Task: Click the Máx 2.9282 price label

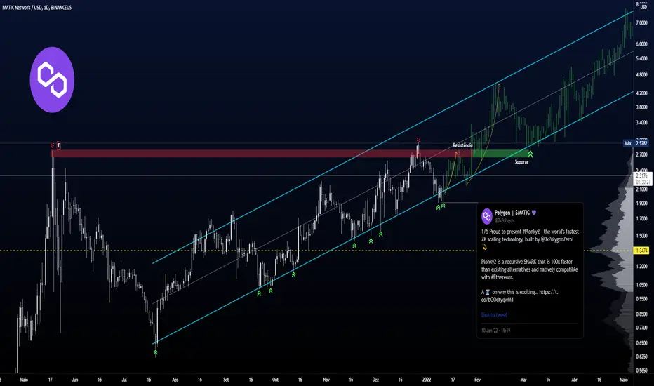Action: coord(636,143)
